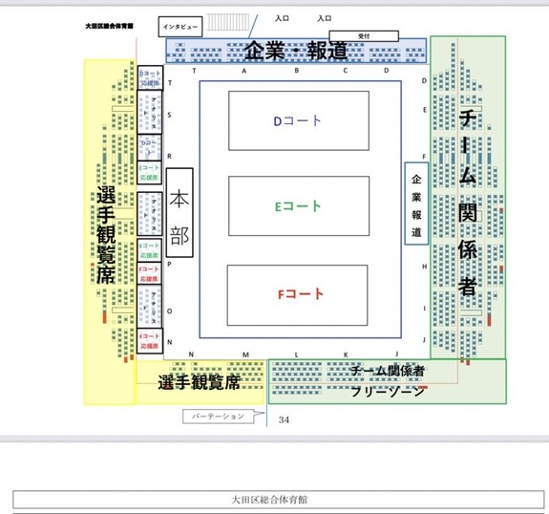
Task: Select the vertical 選手観覧席 yellow area
Action: [x=109, y=232]
